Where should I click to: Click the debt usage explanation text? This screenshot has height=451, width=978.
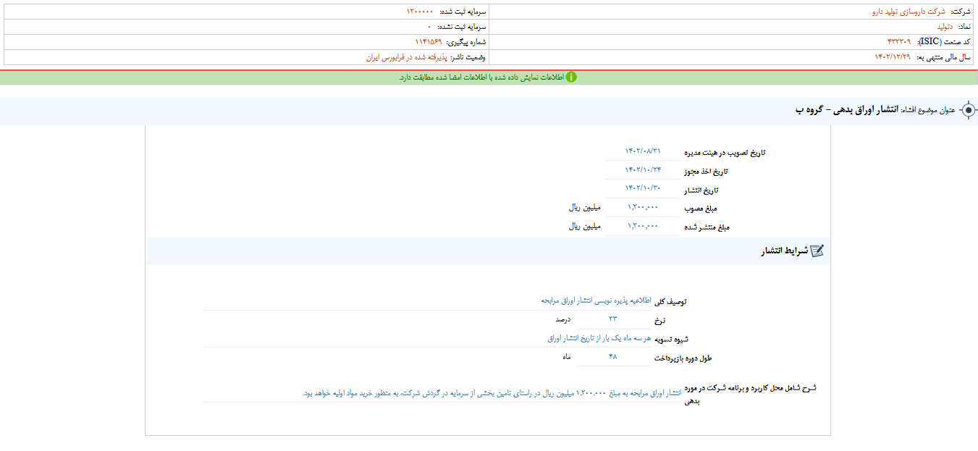[x=492, y=393]
